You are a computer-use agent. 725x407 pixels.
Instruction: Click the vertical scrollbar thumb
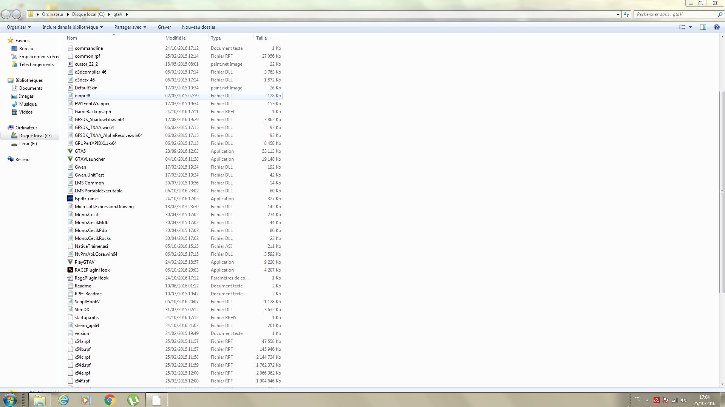pos(722,192)
